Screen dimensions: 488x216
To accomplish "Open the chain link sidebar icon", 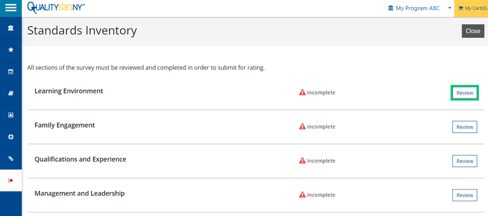I will point(11,159).
